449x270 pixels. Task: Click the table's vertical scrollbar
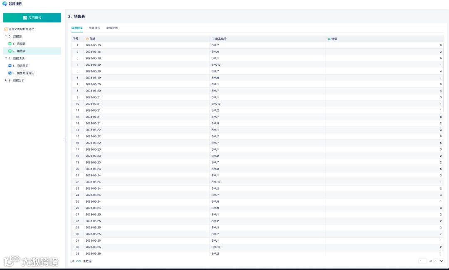click(443, 77)
